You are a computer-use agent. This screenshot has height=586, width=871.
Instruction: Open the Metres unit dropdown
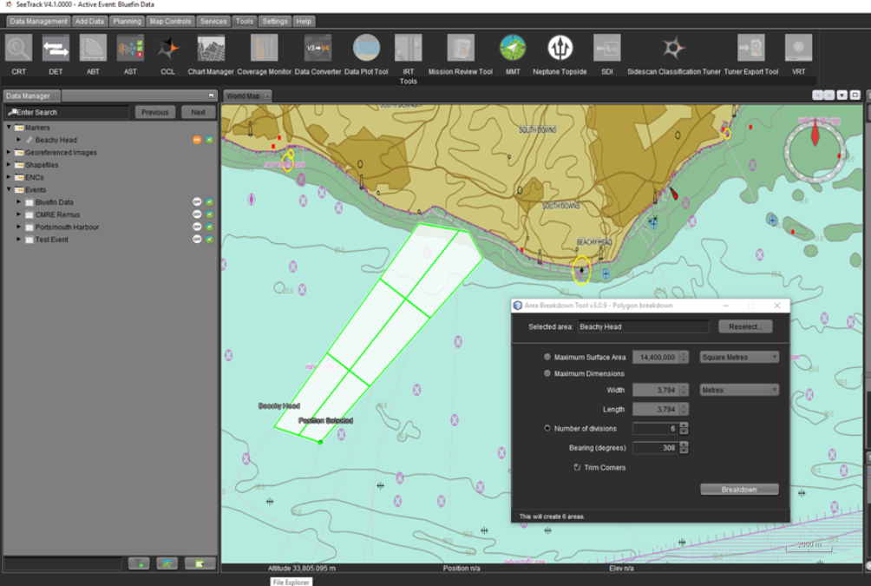point(739,390)
